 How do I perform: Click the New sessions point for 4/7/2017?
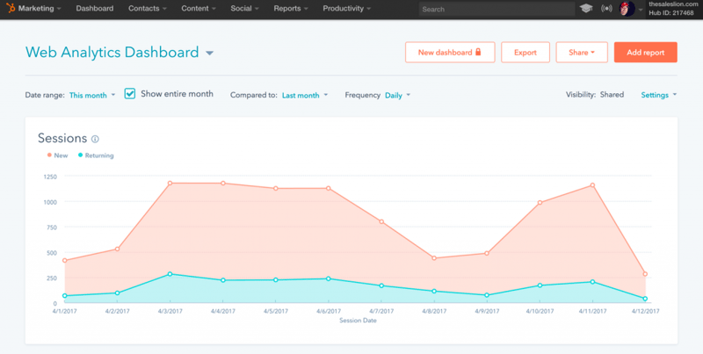381,221
